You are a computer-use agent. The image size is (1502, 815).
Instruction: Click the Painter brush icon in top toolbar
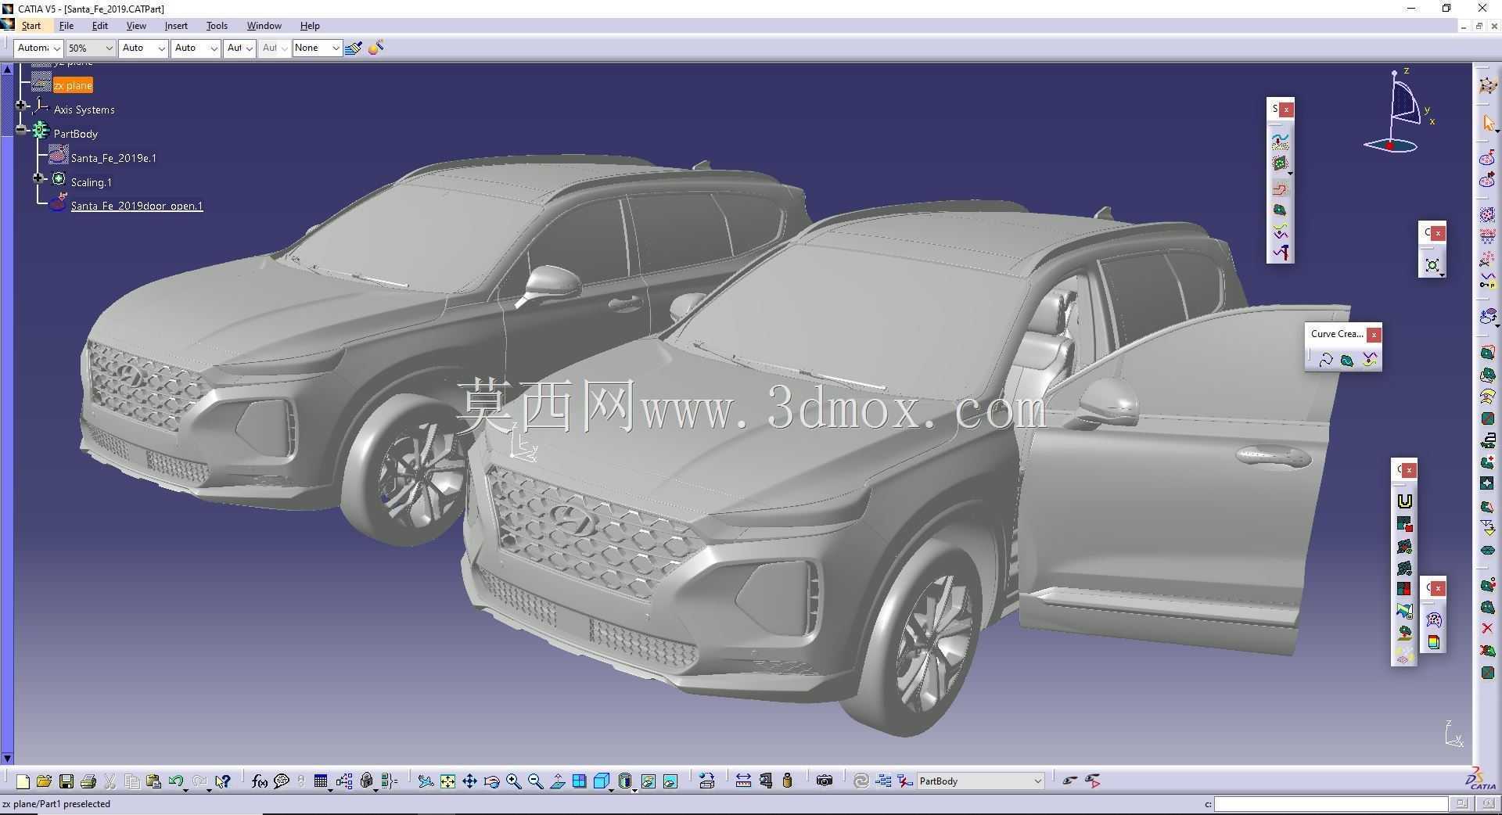click(x=354, y=48)
